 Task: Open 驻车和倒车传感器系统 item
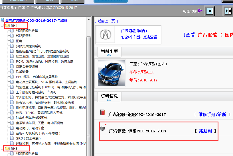(x=32, y=118)
